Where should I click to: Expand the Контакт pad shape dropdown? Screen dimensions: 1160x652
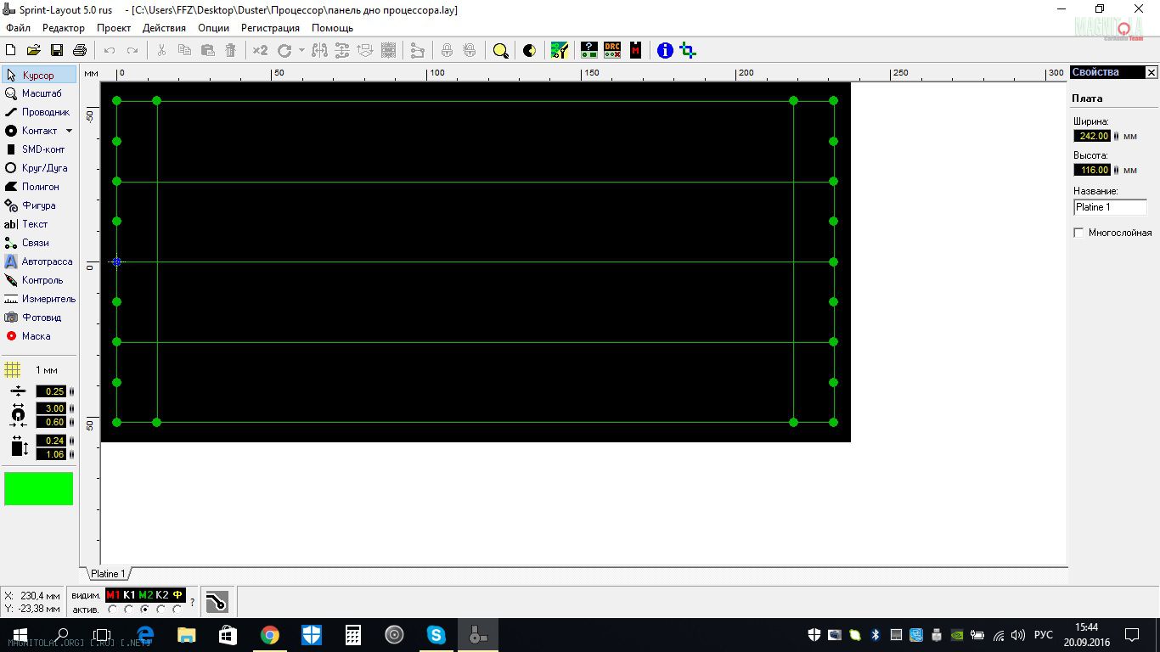pyautogui.click(x=69, y=131)
